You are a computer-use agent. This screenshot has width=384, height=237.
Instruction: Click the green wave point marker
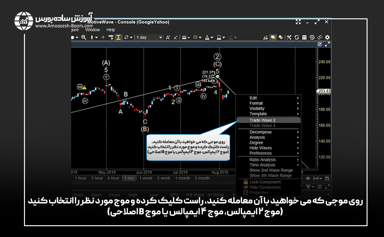tap(218, 77)
